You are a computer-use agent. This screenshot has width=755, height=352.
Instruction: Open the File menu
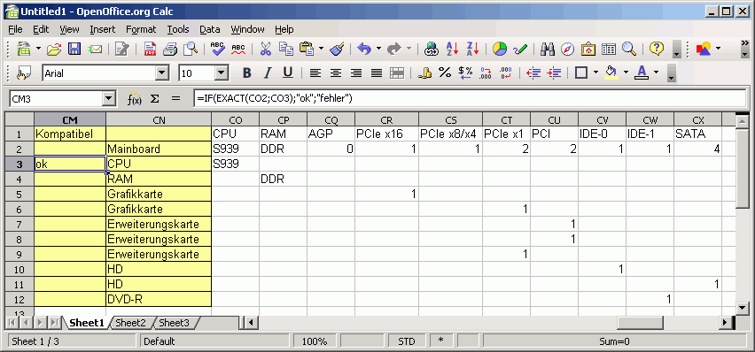pos(15,29)
